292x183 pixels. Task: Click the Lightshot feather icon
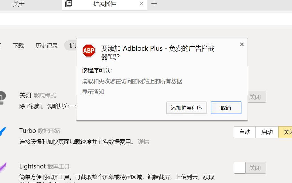[3, 166]
